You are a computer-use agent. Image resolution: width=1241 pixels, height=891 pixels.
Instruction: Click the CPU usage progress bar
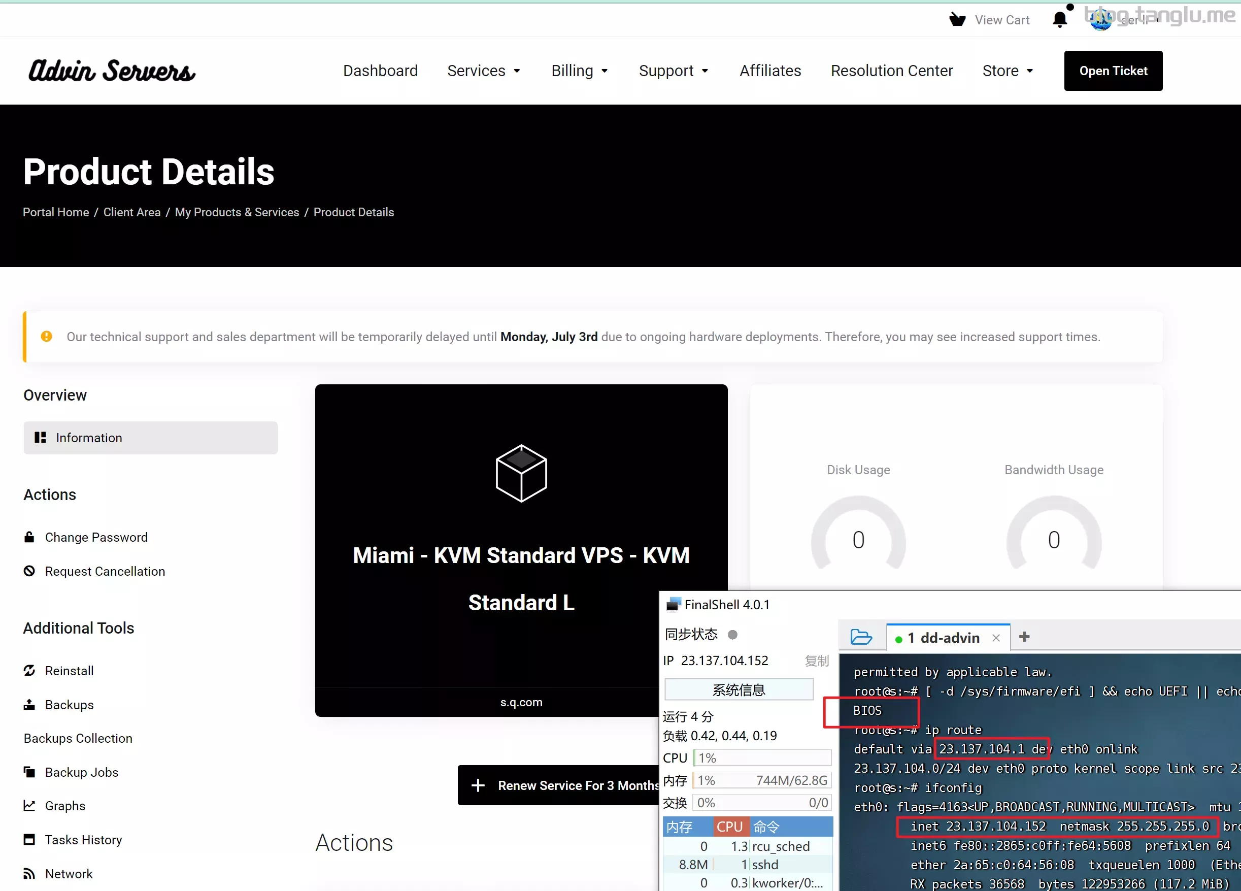[x=762, y=758]
